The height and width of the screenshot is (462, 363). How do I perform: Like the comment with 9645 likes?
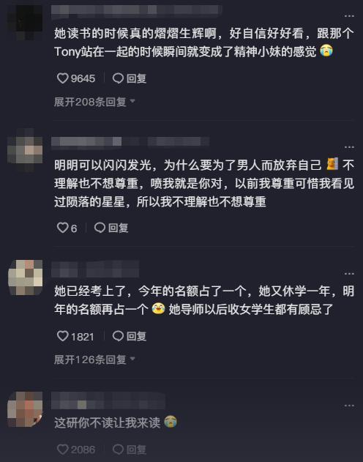(x=62, y=78)
